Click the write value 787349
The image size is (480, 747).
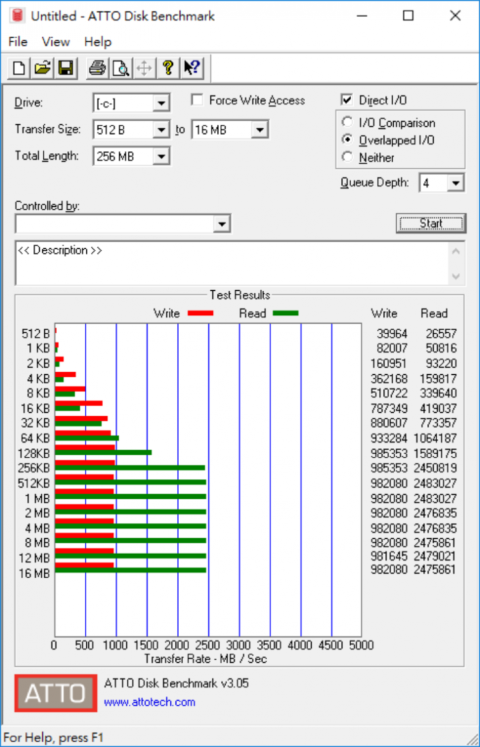coord(389,408)
